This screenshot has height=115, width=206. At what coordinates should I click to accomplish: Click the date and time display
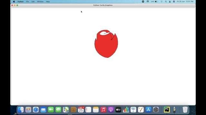185,2
